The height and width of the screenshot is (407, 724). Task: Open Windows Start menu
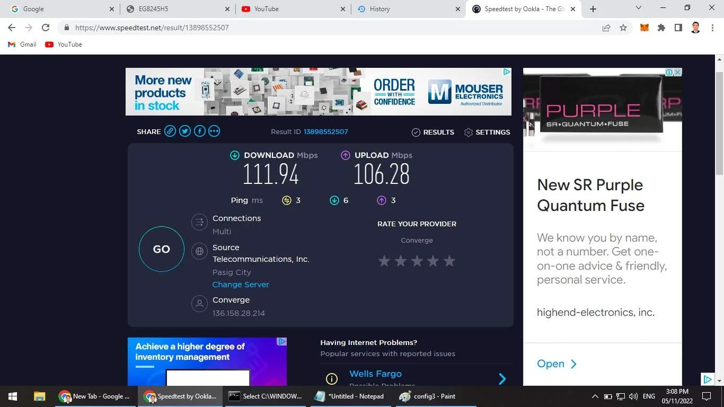[13, 396]
